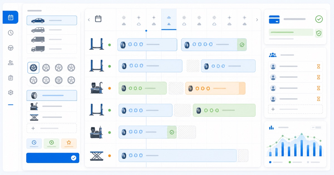The height and width of the screenshot is (175, 334).
Task: Click the blue confirm booking button
Action: [x=53, y=158]
